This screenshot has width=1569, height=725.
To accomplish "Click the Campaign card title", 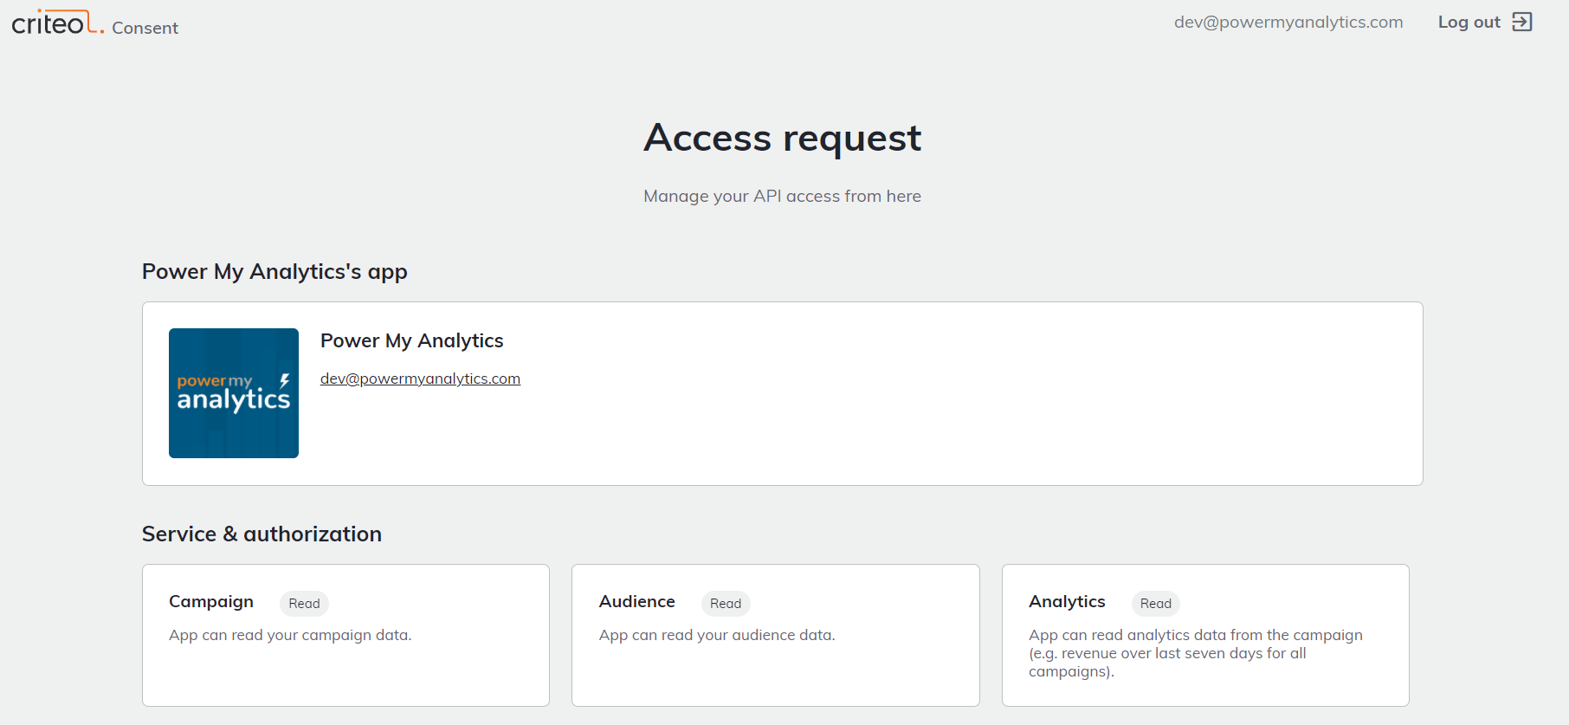I will pyautogui.click(x=211, y=602).
